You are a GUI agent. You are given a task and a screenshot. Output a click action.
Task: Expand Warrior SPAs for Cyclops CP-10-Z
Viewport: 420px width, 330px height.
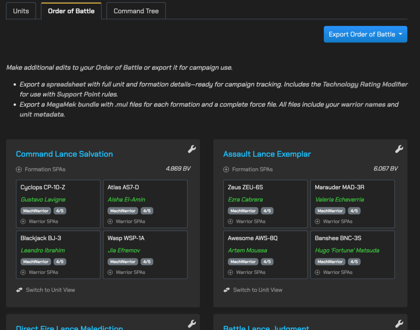[x=39, y=221]
